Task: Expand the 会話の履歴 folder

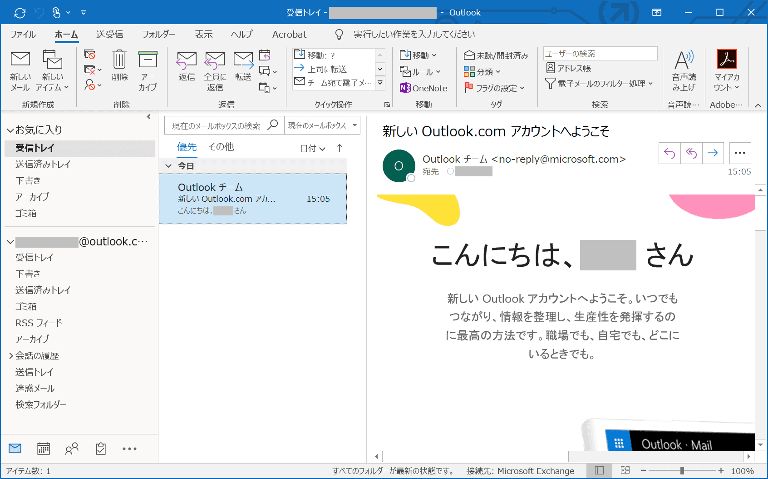Action: (x=11, y=356)
